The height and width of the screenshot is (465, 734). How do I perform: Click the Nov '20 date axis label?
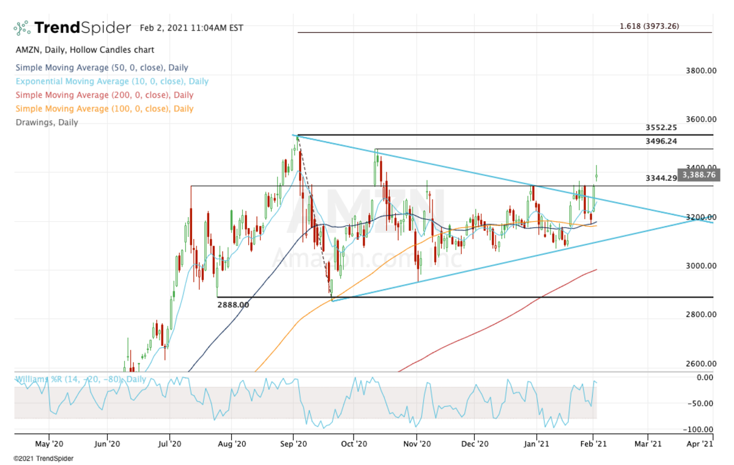416,444
